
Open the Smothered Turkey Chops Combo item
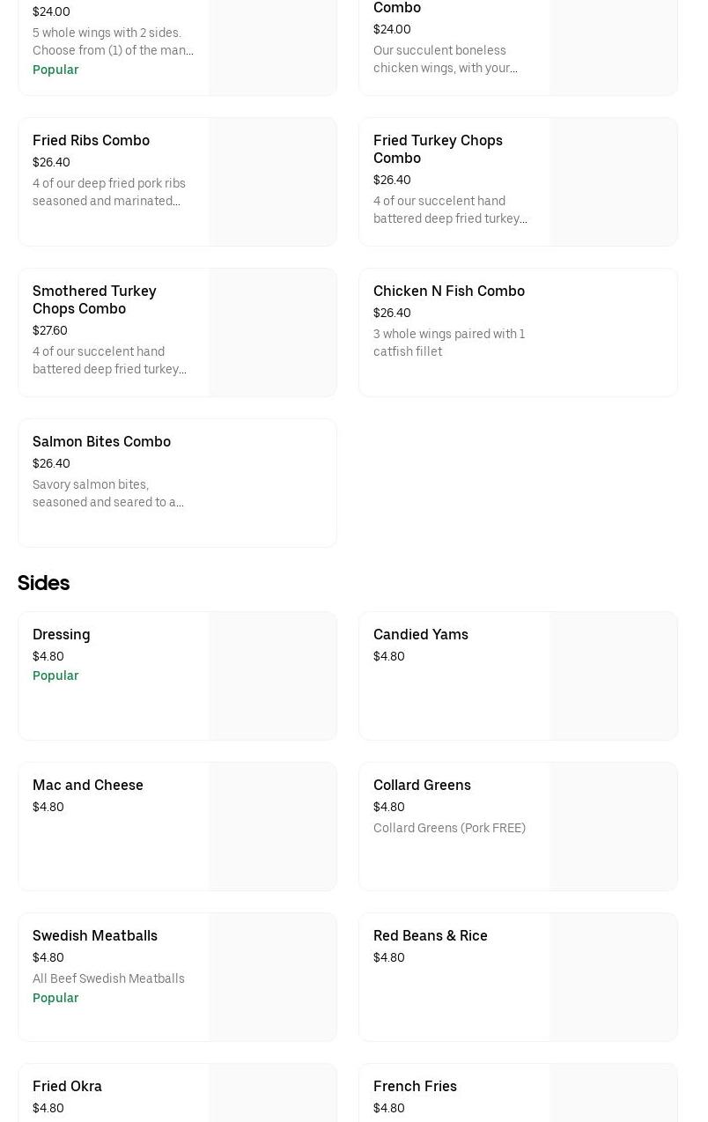coord(94,299)
